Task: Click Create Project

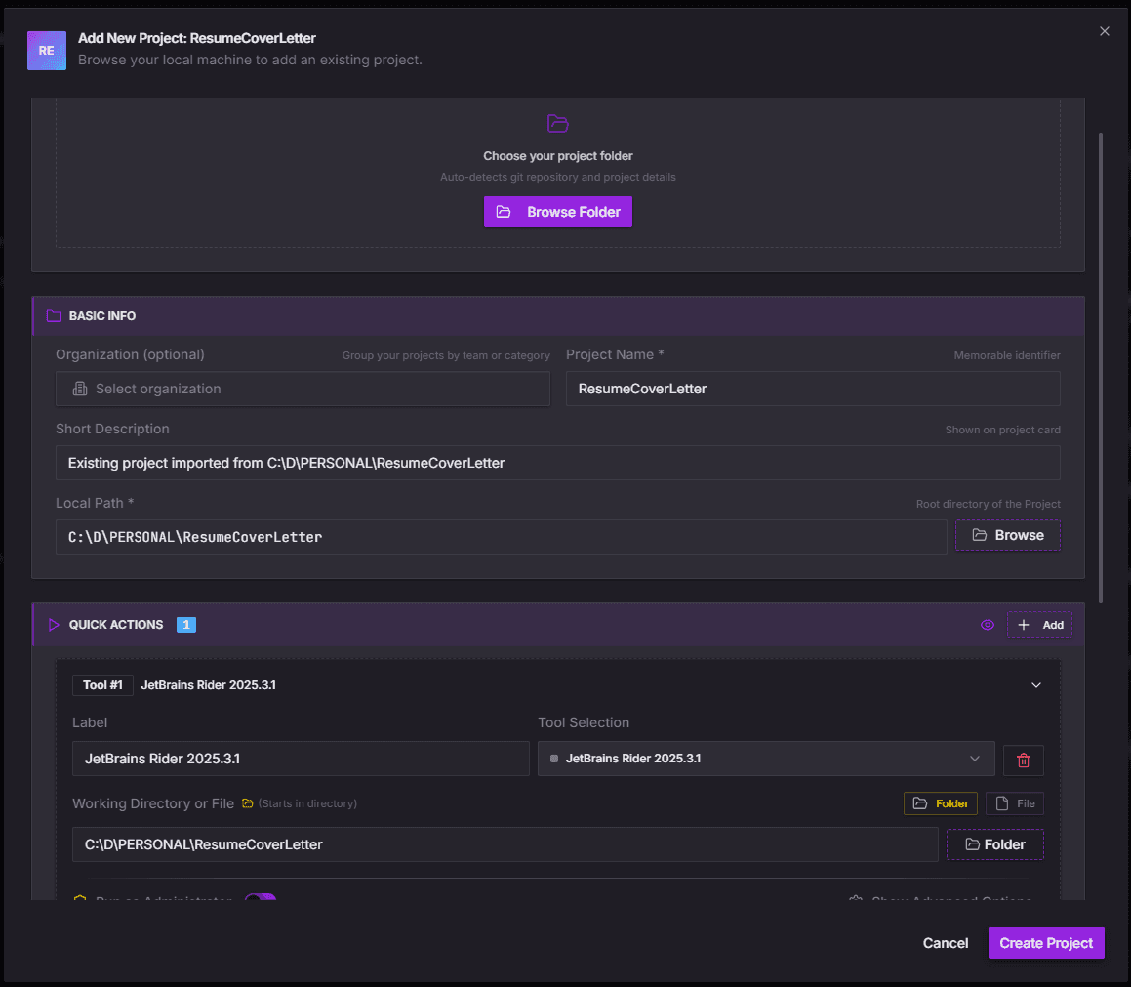Action: click(x=1046, y=943)
